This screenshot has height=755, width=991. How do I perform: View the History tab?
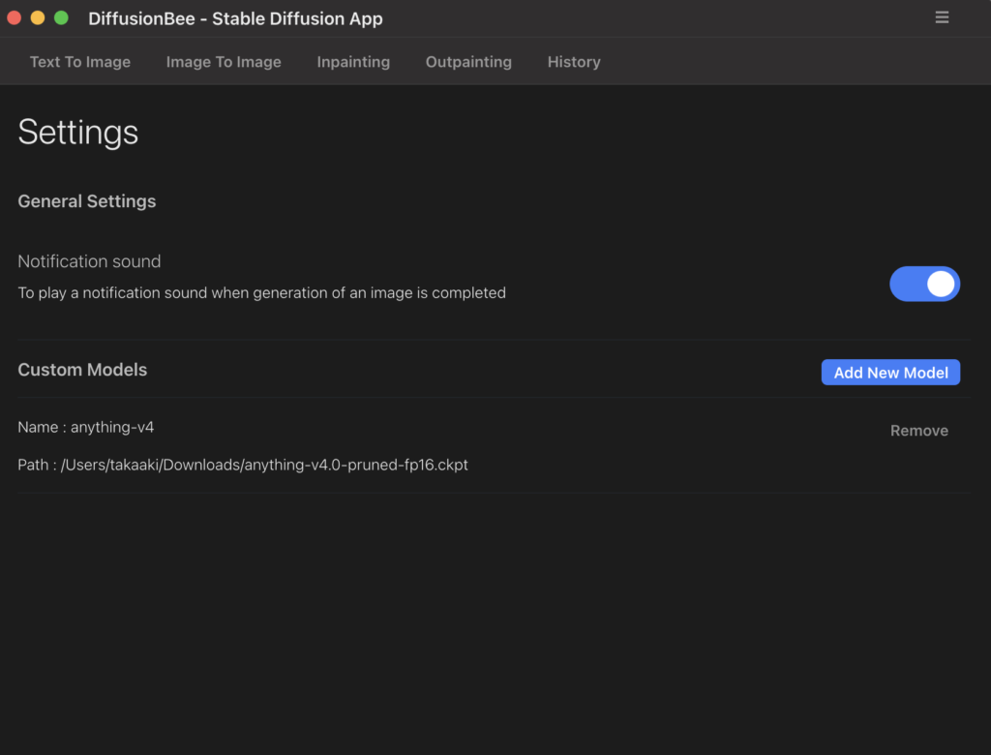coord(574,62)
